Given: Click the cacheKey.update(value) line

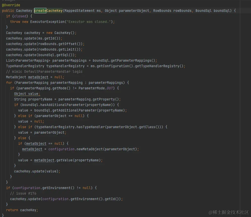Looking at the screenshot, I should pos(37,171).
